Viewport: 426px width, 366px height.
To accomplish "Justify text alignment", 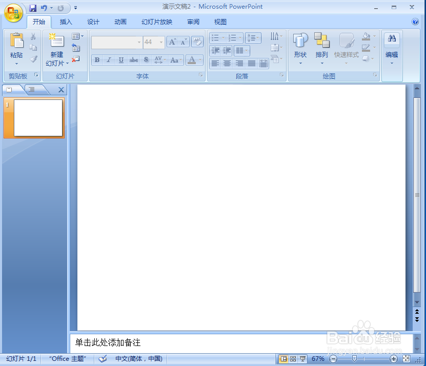I will coord(252,64).
